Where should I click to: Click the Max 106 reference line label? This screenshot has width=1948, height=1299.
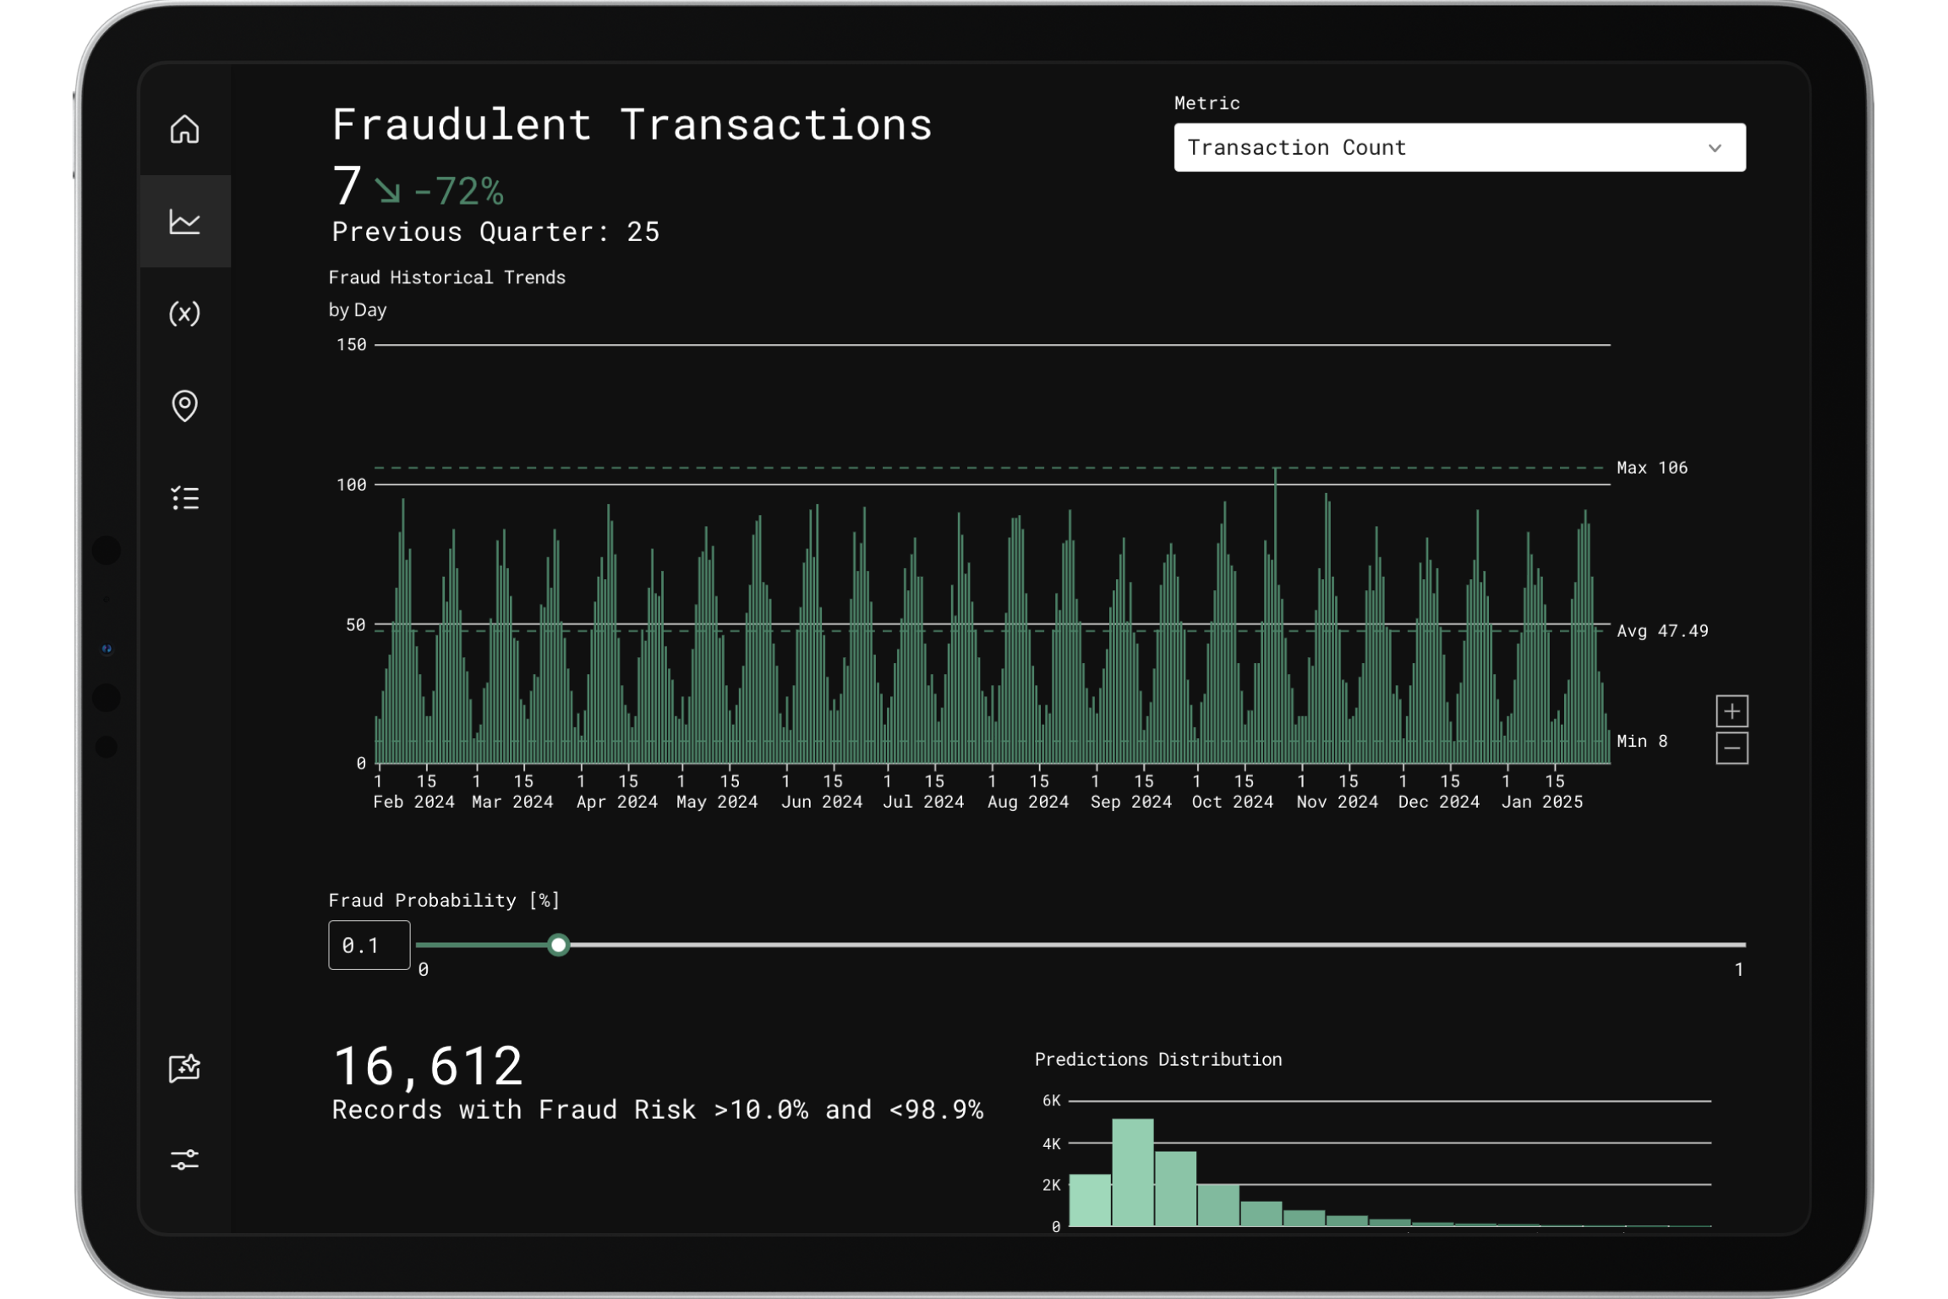[1651, 468]
